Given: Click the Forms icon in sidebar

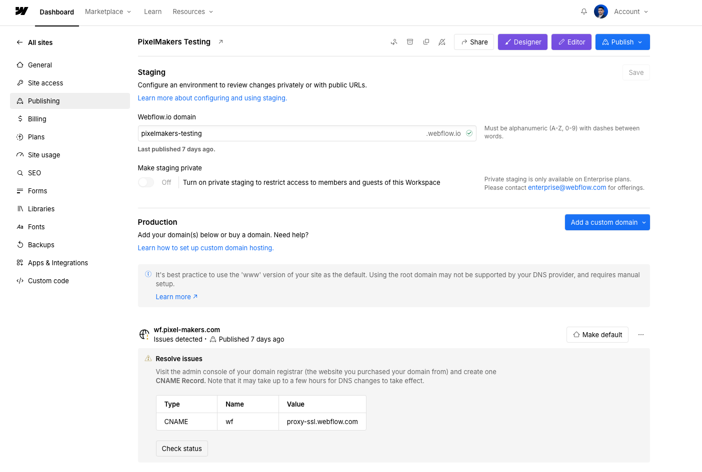Looking at the screenshot, I should point(20,191).
